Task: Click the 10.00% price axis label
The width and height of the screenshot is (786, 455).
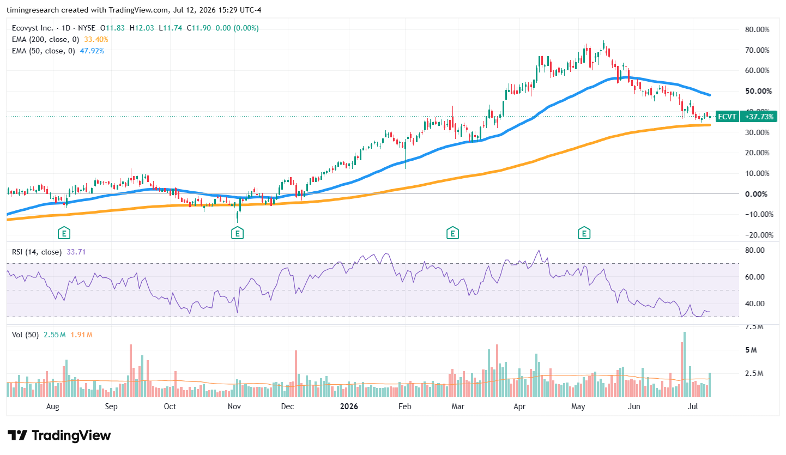Action: coord(758,173)
